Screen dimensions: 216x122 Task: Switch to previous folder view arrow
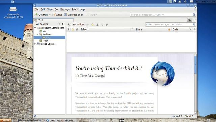pyautogui.click(x=59, y=24)
